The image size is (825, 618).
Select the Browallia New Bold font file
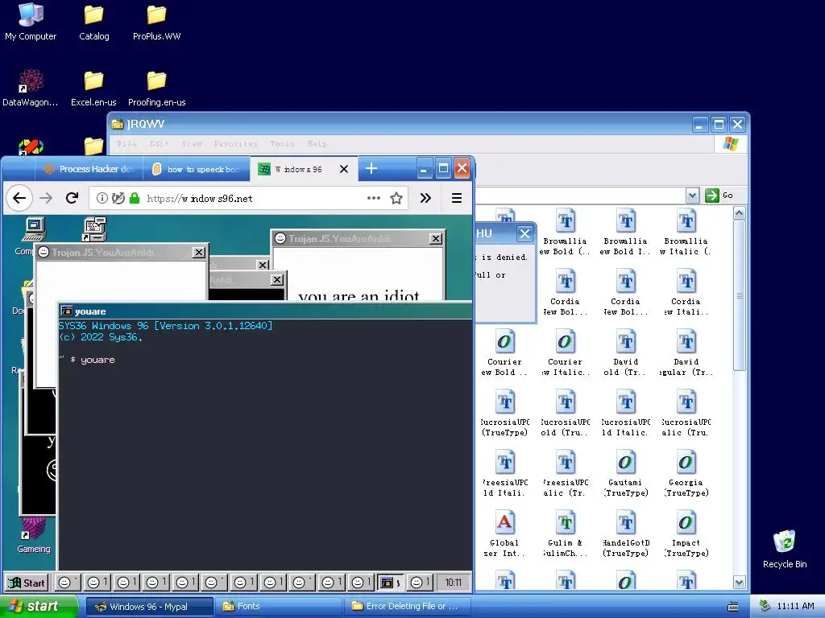[x=565, y=233]
